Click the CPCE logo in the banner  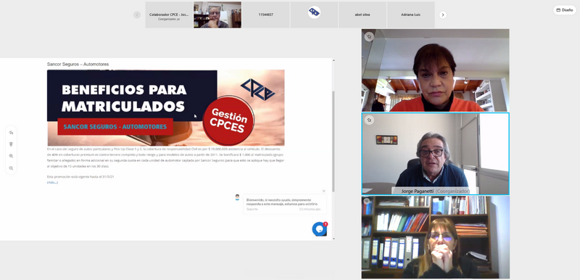pos(258,89)
